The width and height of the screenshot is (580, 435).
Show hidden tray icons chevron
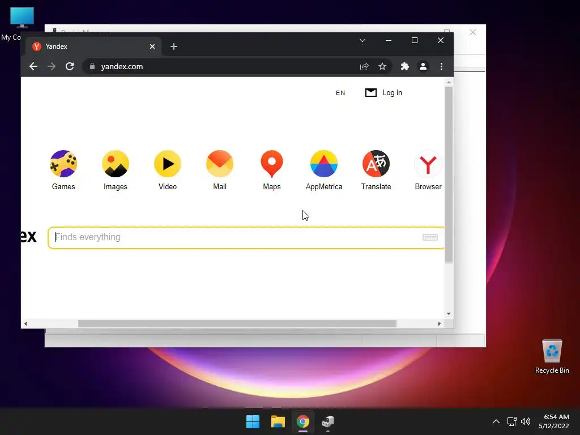[496, 421]
